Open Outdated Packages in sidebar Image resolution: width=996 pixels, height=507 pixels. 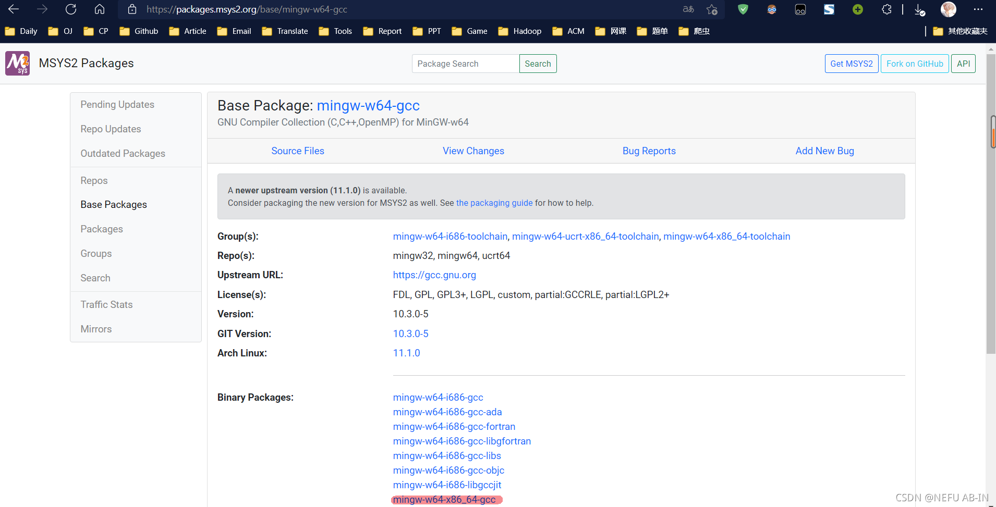pyautogui.click(x=123, y=154)
